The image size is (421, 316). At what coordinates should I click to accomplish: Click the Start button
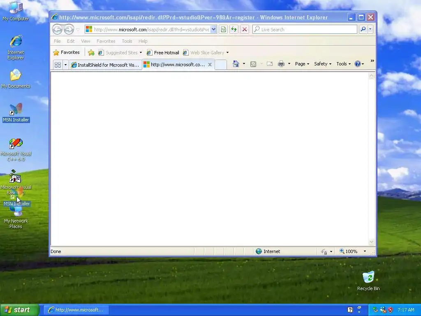coord(19,310)
